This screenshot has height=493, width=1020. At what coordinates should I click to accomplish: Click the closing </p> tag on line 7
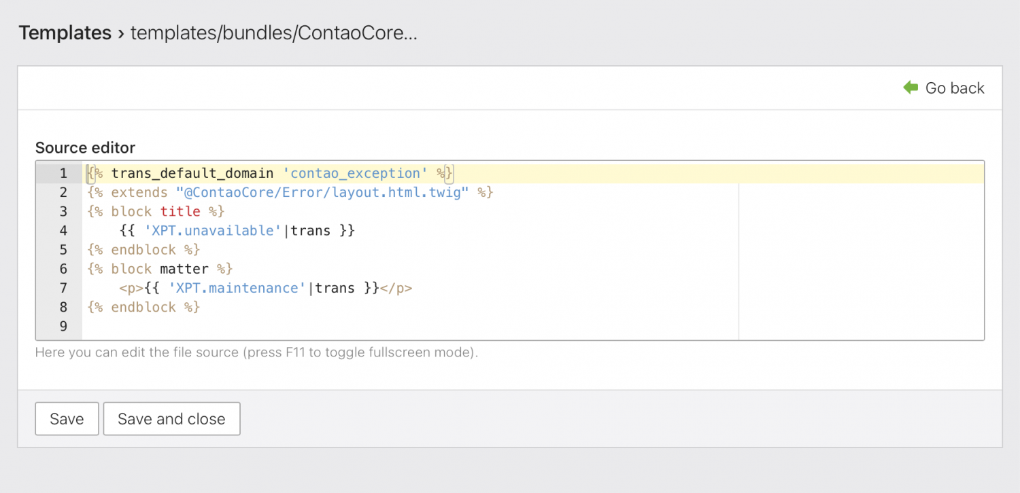pyautogui.click(x=396, y=288)
